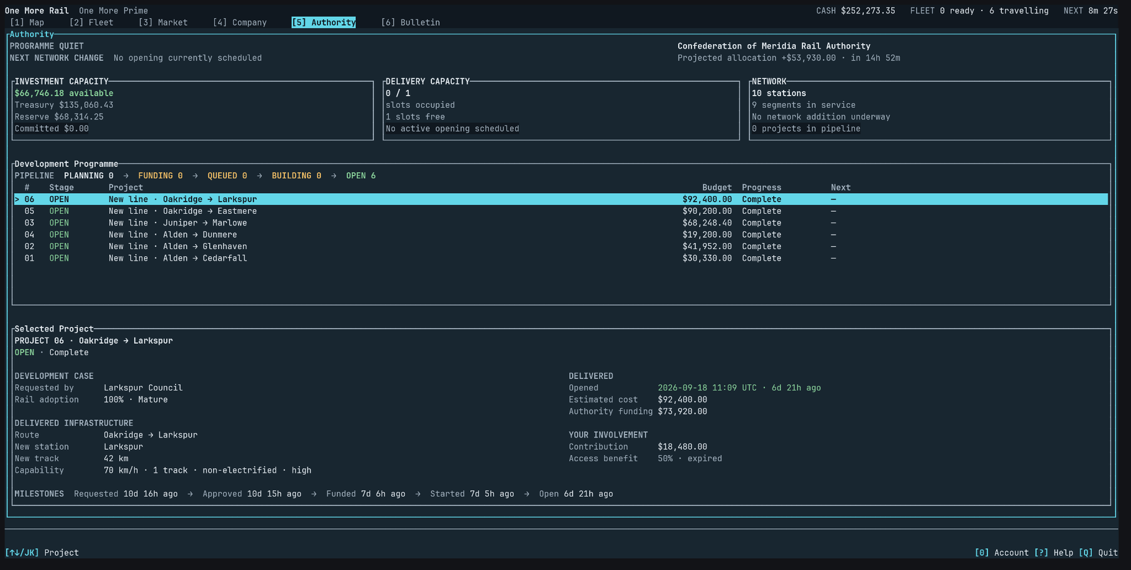The width and height of the screenshot is (1131, 570).
Task: Switch to the Fleet tab
Action: (x=91, y=22)
